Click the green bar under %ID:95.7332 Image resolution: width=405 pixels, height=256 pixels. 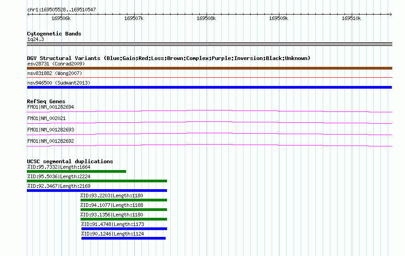[x=76, y=171]
